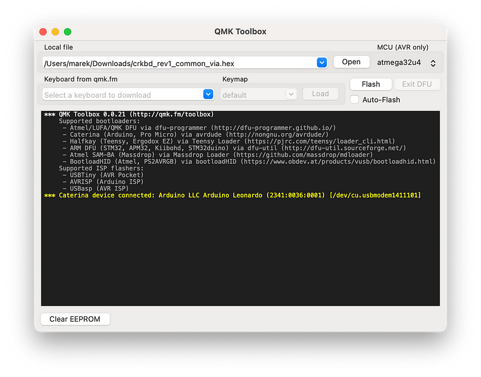Close the QMK Toolbox window with red button
This screenshot has width=481, height=377.
(43, 32)
